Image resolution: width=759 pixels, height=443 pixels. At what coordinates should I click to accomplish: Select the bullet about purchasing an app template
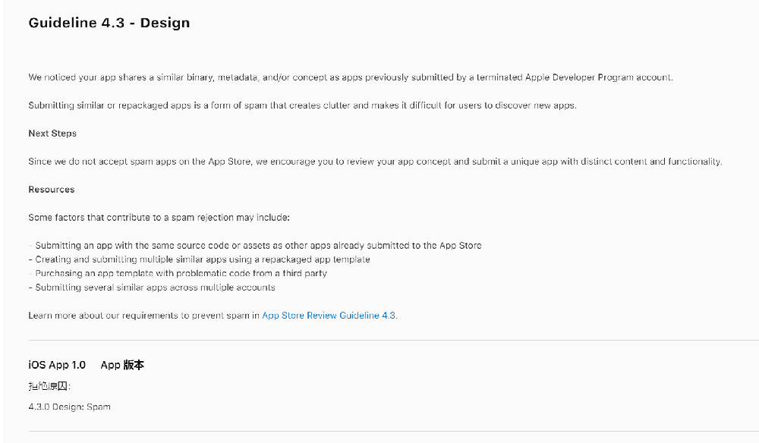pyautogui.click(x=178, y=273)
